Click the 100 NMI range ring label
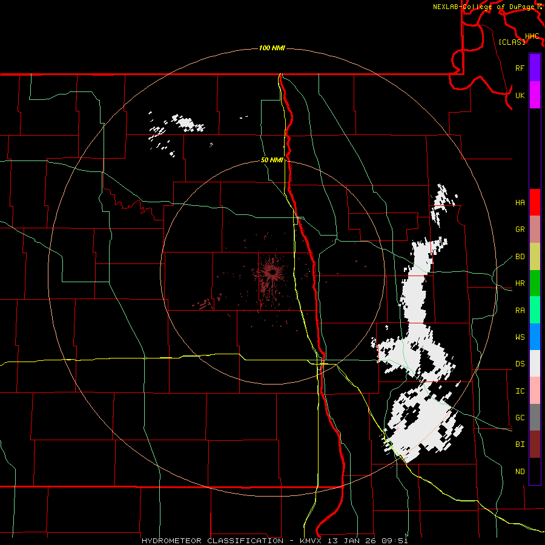 pyautogui.click(x=272, y=48)
